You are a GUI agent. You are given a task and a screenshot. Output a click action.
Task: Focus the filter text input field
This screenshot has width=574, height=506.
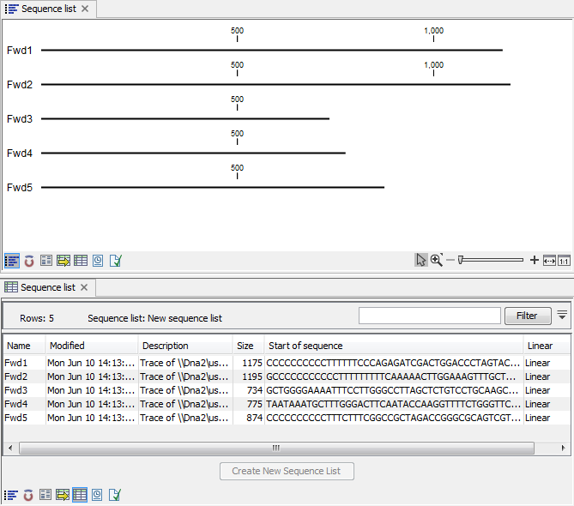(429, 316)
